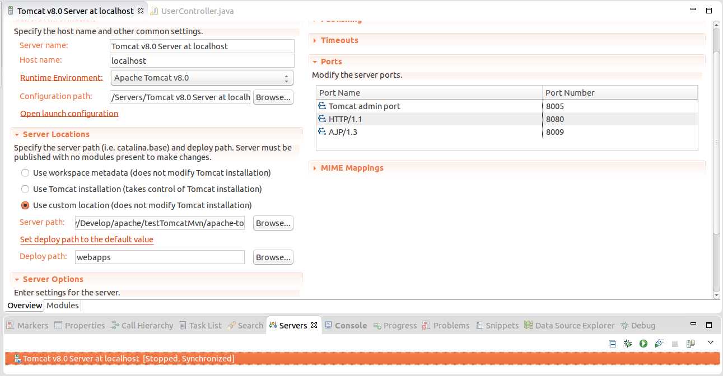
Task: Click the editor vertical scrollbar
Action: click(x=717, y=143)
